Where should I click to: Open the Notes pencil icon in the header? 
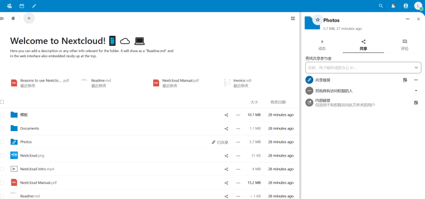pos(34,5)
